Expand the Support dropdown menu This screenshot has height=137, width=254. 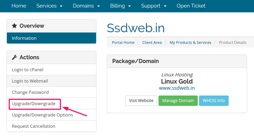(154, 6)
